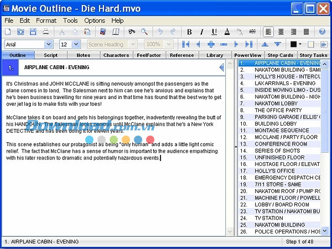Switch to the Script tab
Image resolution: width=332 pixels, height=249 pixels.
click(50, 55)
